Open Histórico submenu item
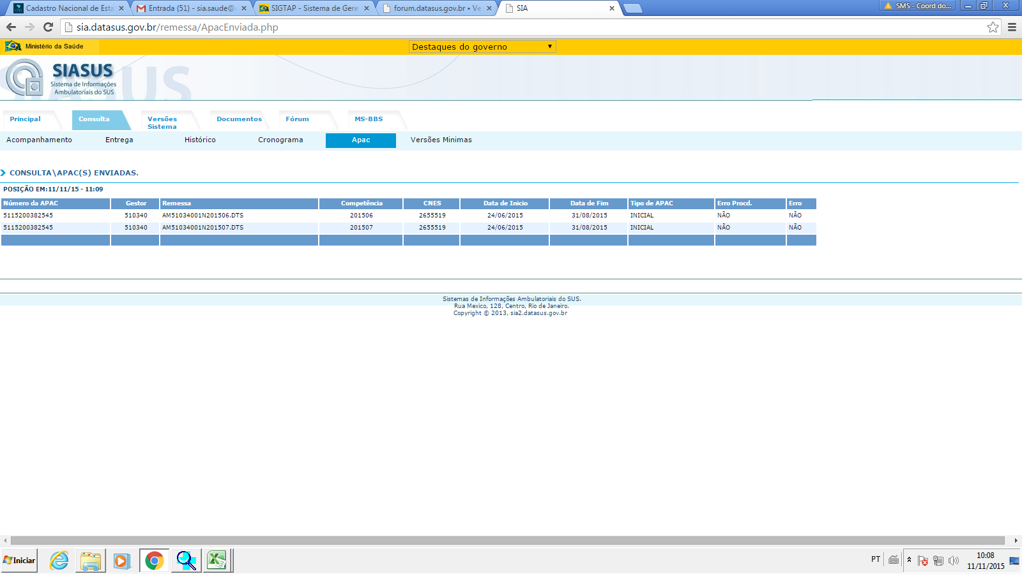The width and height of the screenshot is (1022, 574). coord(200,140)
